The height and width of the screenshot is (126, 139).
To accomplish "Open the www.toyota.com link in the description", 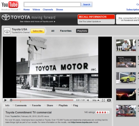I will (x=82, y=122).
